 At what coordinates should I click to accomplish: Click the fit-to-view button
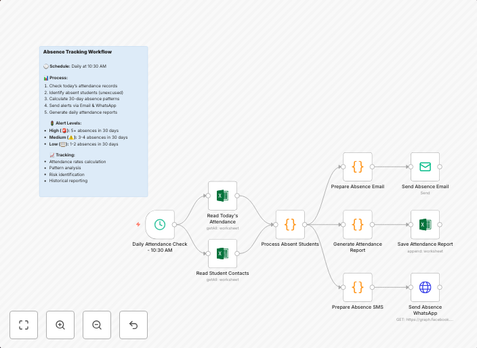24,325
